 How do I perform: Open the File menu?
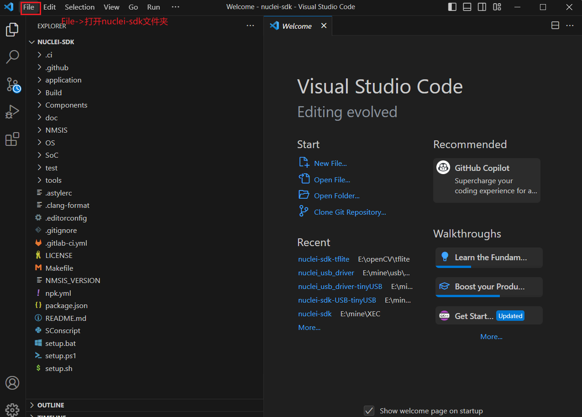tap(29, 7)
